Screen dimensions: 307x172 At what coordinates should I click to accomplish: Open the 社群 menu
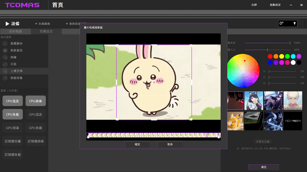click(254, 5)
